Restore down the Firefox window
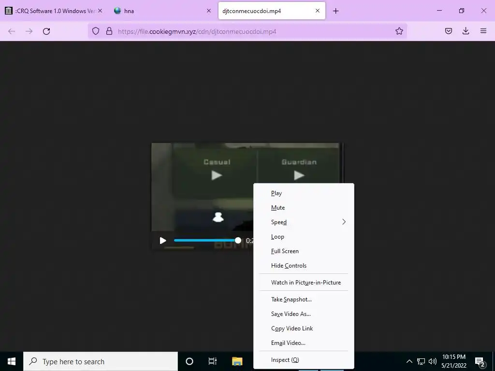Viewport: 495px width, 371px height. click(x=462, y=11)
